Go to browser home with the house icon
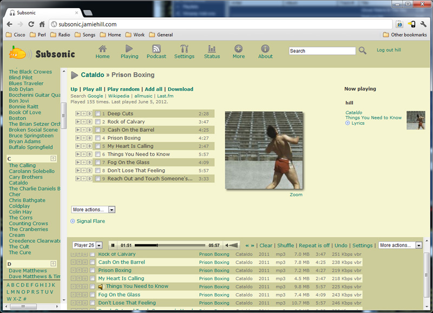Screen dimensions: 433x313 tap(42, 24)
